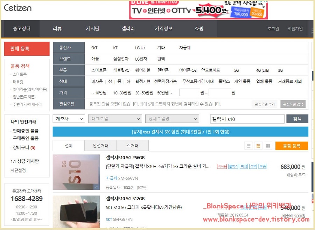Filter carrier by SKT
Image resolution: width=315 pixels, height=230 pixels.
[94, 48]
